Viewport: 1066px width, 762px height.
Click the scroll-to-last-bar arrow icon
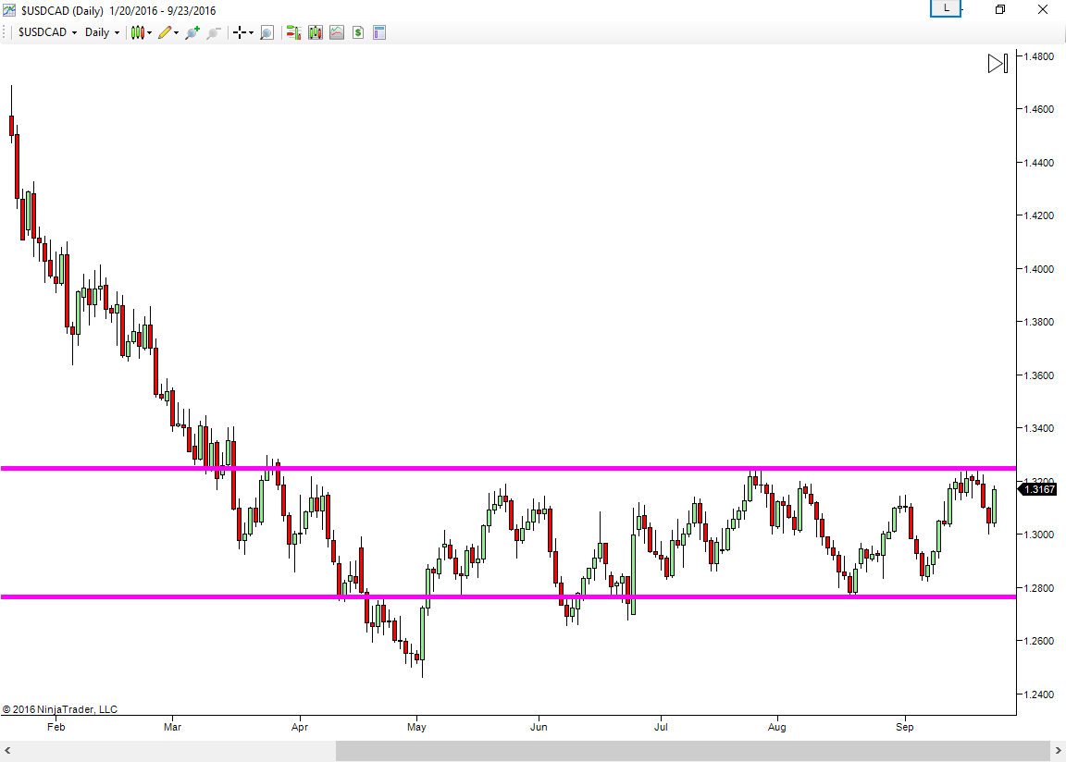pos(998,64)
